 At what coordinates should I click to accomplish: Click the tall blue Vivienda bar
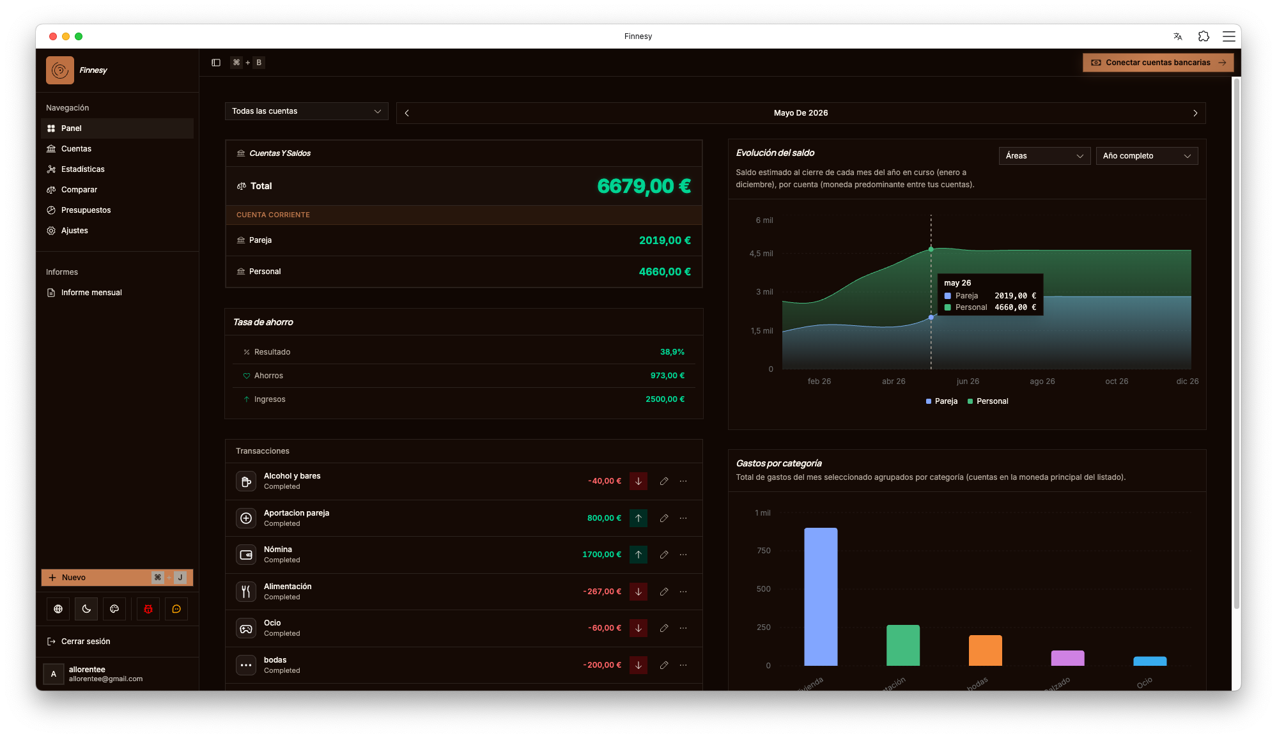(821, 597)
